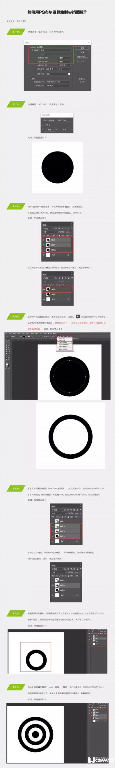Click the 椭圆2 layer thumbnail
This screenshot has width=115, height=768.
tap(48, 245)
